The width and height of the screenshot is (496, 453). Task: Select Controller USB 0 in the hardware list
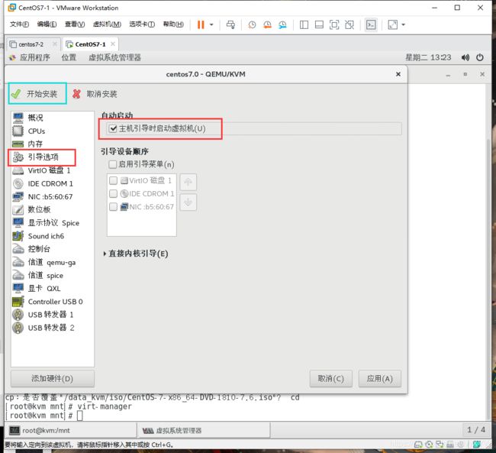pyautogui.click(x=53, y=302)
